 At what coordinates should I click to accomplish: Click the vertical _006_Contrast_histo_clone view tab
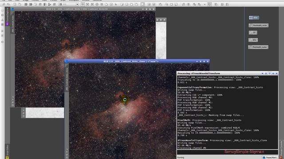67,79
